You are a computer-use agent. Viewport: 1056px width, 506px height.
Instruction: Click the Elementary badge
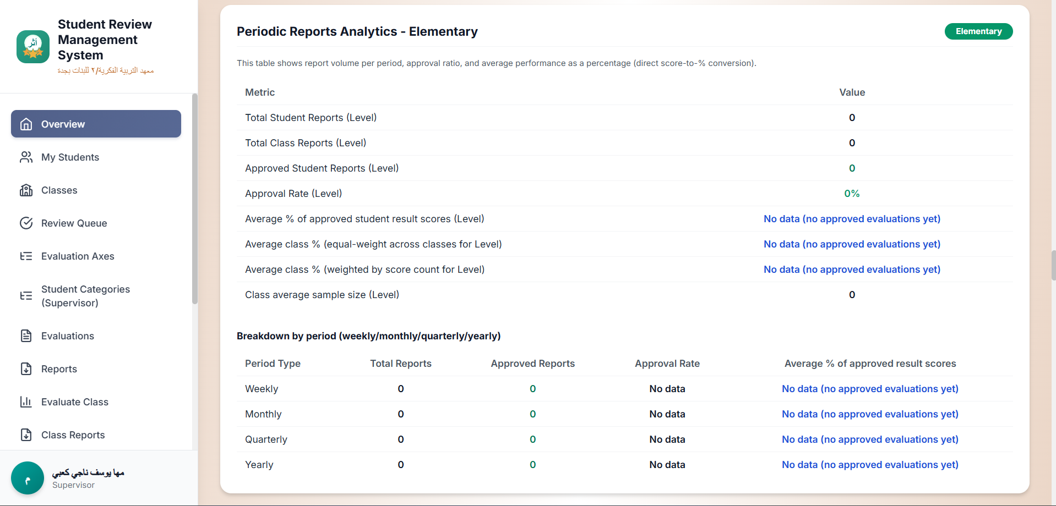pyautogui.click(x=978, y=31)
